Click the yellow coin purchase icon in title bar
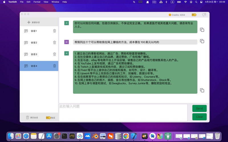228x142 pixels. click(194, 15)
